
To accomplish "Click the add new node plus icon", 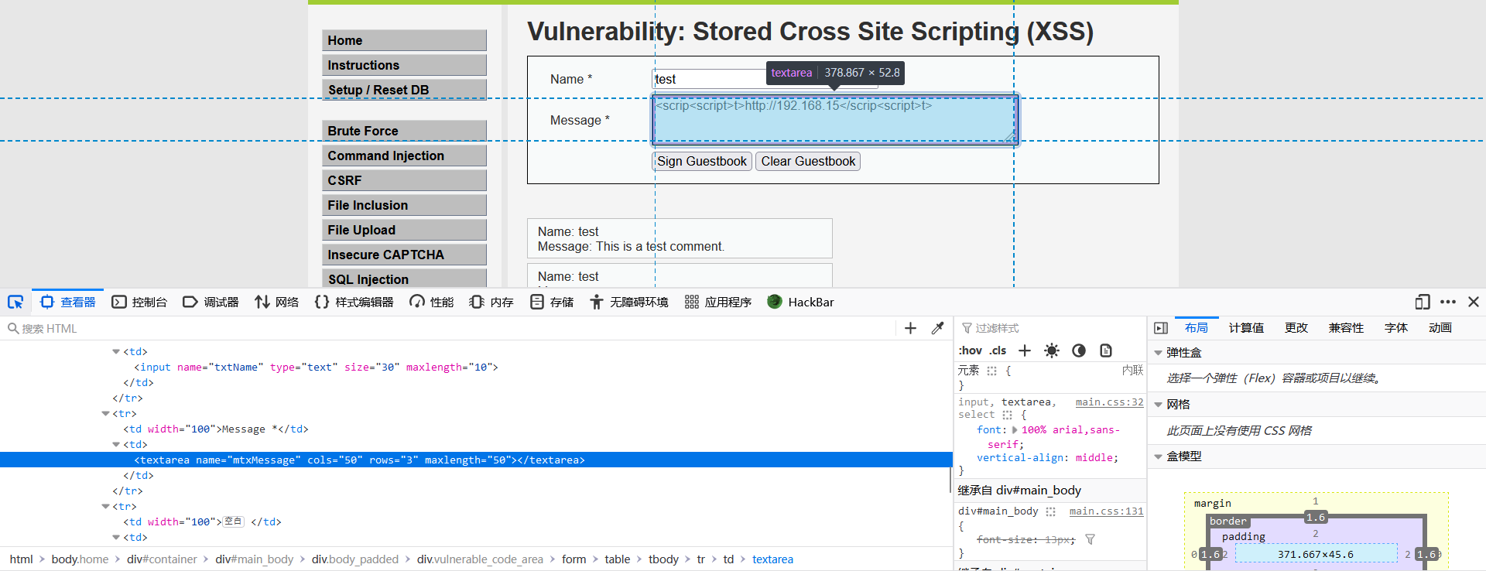I will click(x=910, y=328).
